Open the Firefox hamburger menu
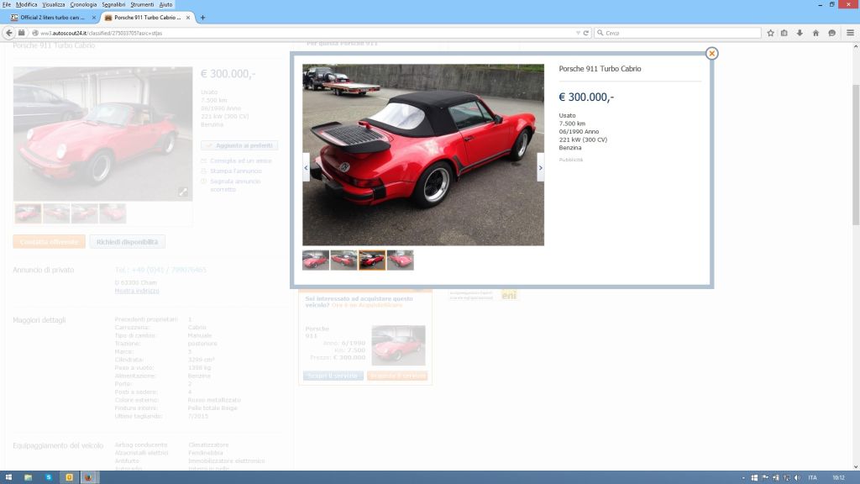Screen dimensions: 860x484 coord(850,33)
